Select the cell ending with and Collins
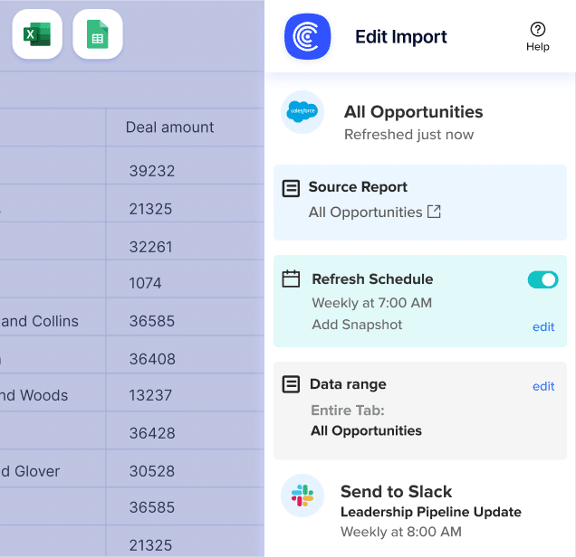 click(53, 316)
